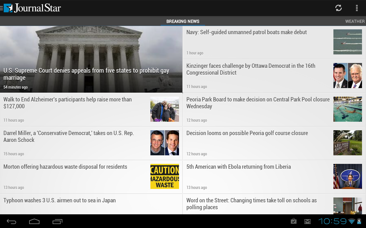Read 5th American with Ebola story
366x228 pixels.
click(x=274, y=177)
